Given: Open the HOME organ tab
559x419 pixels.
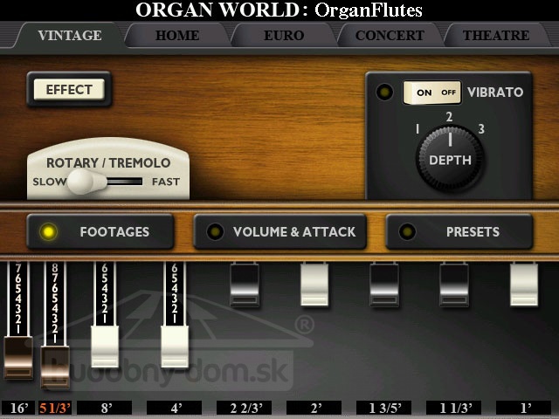Looking at the screenshot, I should pos(177,36).
